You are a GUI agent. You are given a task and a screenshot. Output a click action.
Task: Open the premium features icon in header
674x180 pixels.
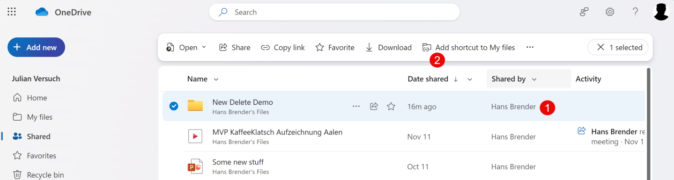pos(584,12)
